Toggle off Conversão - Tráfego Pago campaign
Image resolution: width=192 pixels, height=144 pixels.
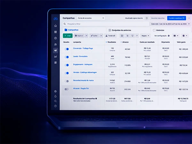pyautogui.click(x=67, y=49)
